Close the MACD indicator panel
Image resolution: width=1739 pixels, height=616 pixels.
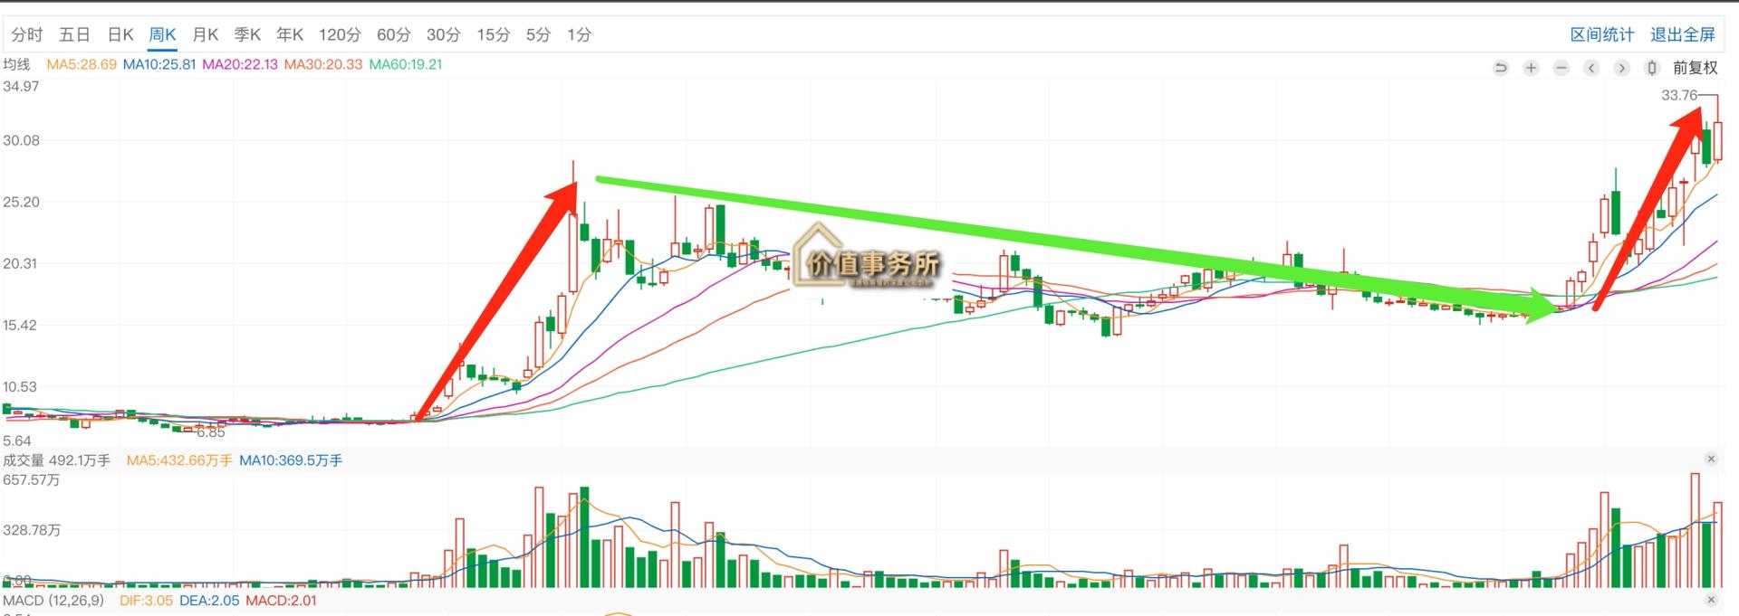pos(1711,600)
